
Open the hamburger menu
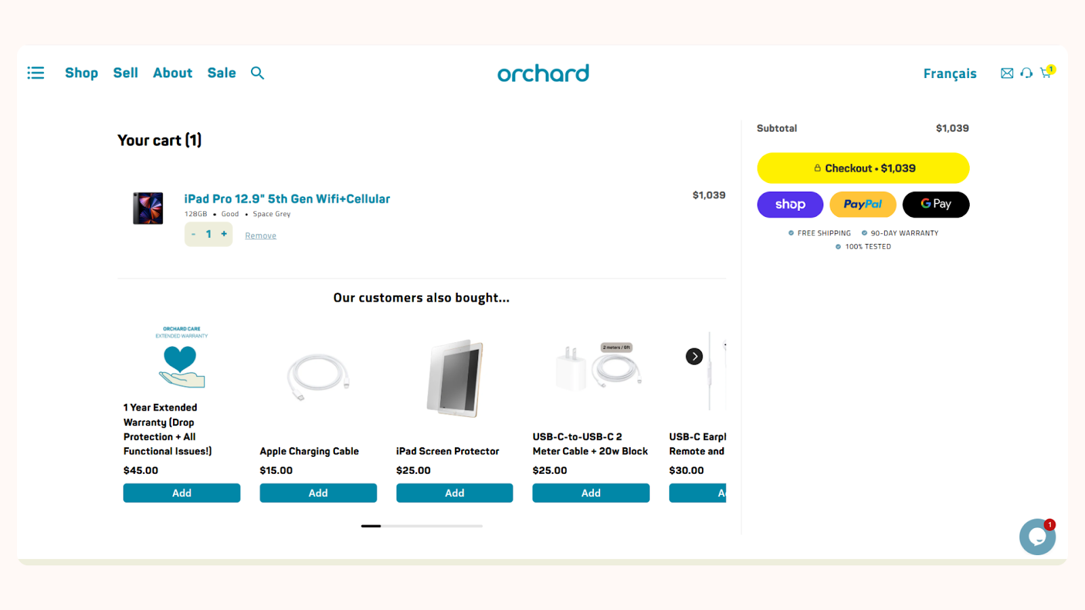(35, 73)
